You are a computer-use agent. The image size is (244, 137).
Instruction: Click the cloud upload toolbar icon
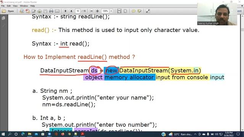point(40,11)
